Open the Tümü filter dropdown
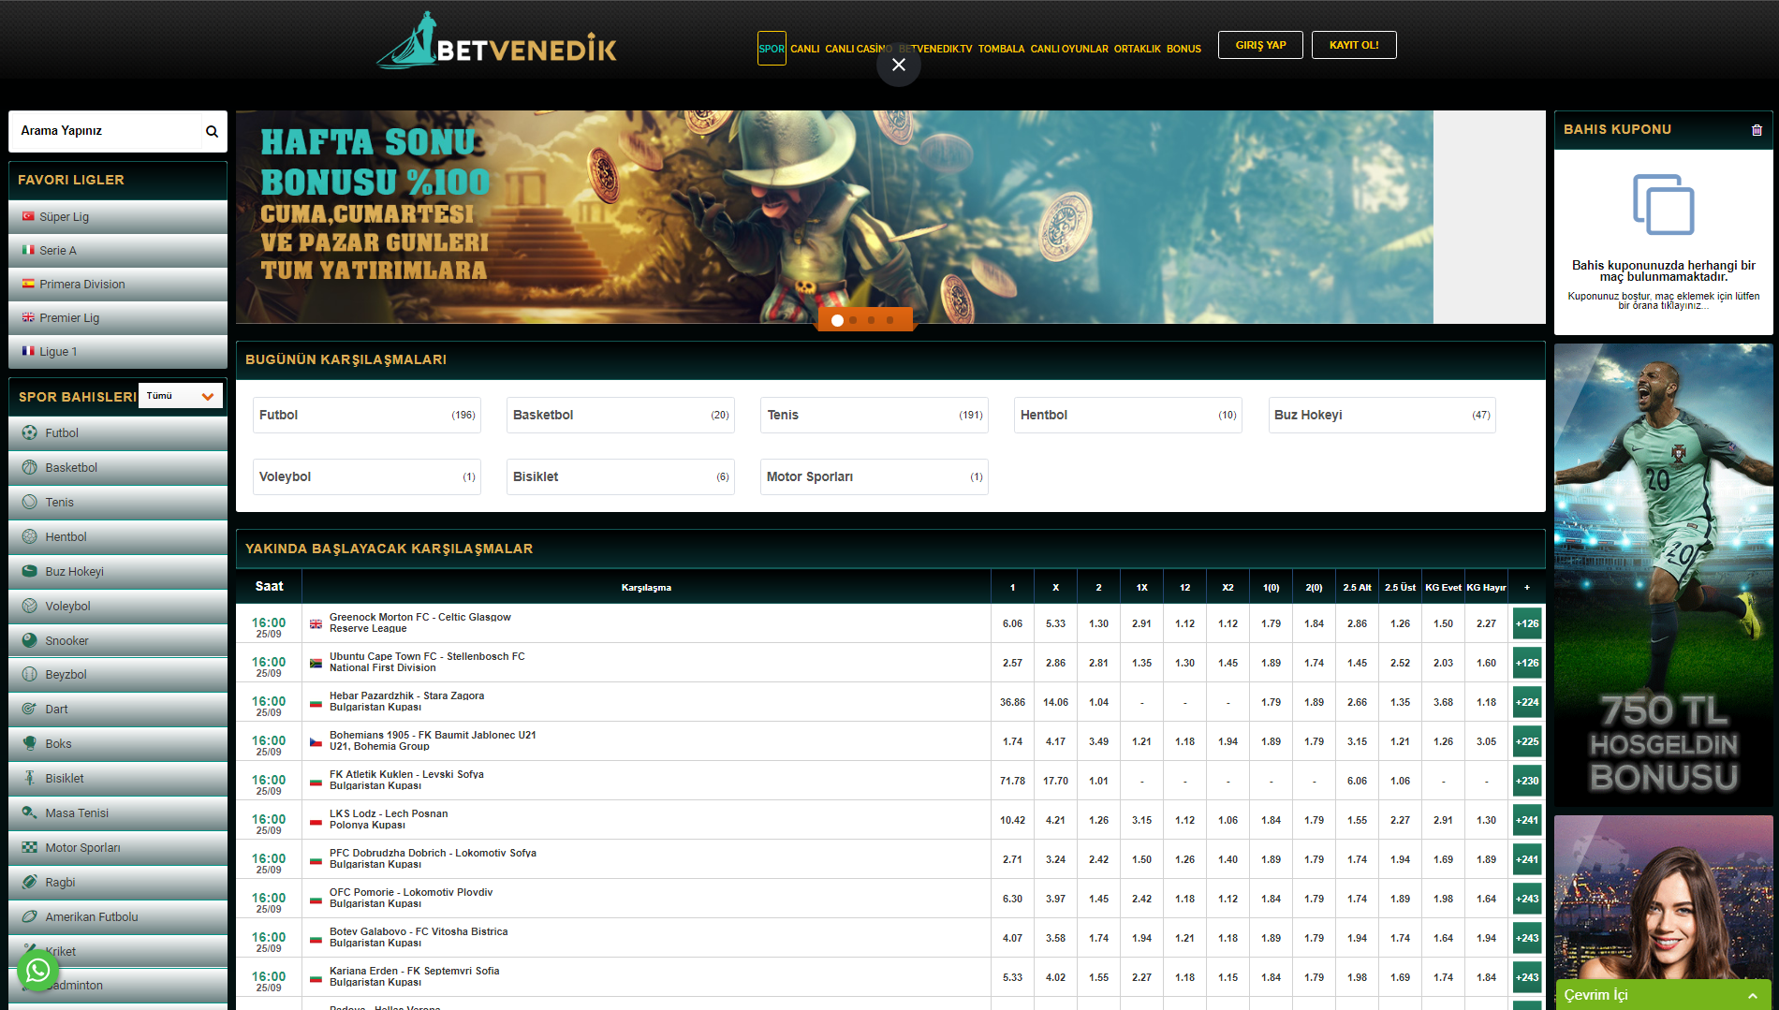The height and width of the screenshot is (1010, 1779). point(181,396)
